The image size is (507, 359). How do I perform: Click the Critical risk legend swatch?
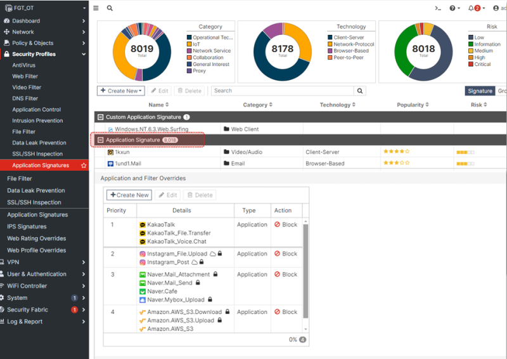click(471, 65)
